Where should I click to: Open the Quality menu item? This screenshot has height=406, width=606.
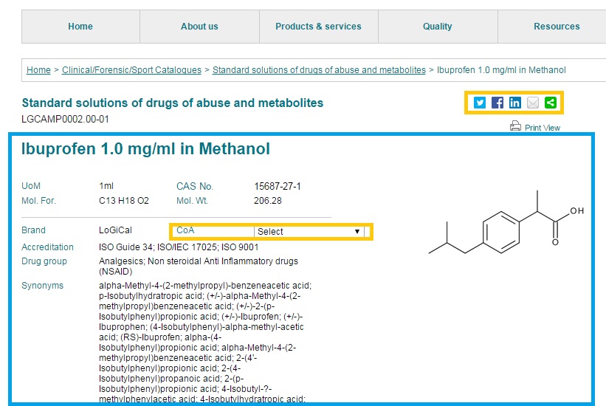(438, 27)
